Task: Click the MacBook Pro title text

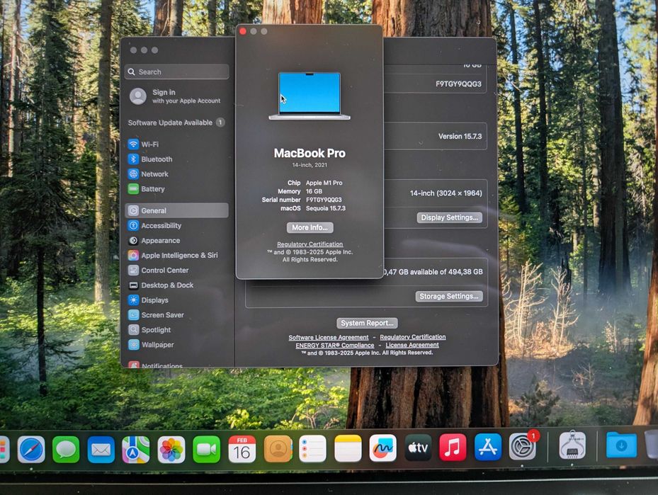Action: (x=310, y=153)
